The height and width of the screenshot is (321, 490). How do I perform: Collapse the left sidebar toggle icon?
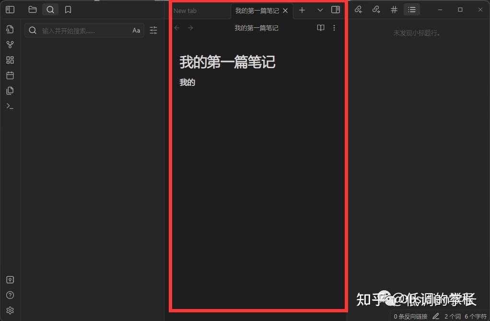point(10,10)
